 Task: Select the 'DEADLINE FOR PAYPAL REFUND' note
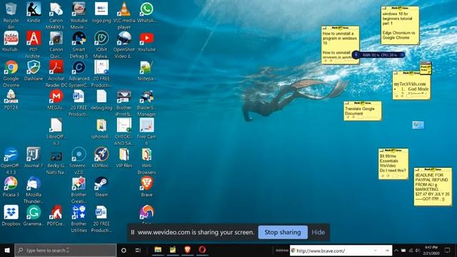433,186
